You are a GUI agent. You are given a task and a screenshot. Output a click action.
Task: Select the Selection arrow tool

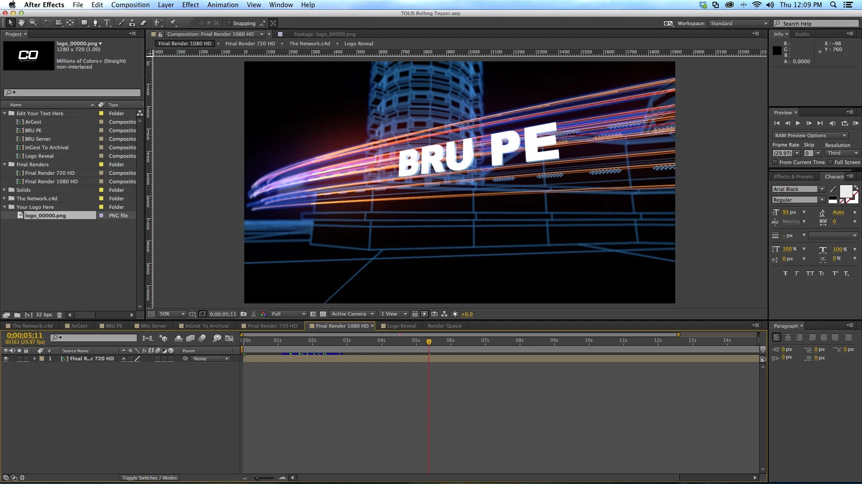pos(10,23)
